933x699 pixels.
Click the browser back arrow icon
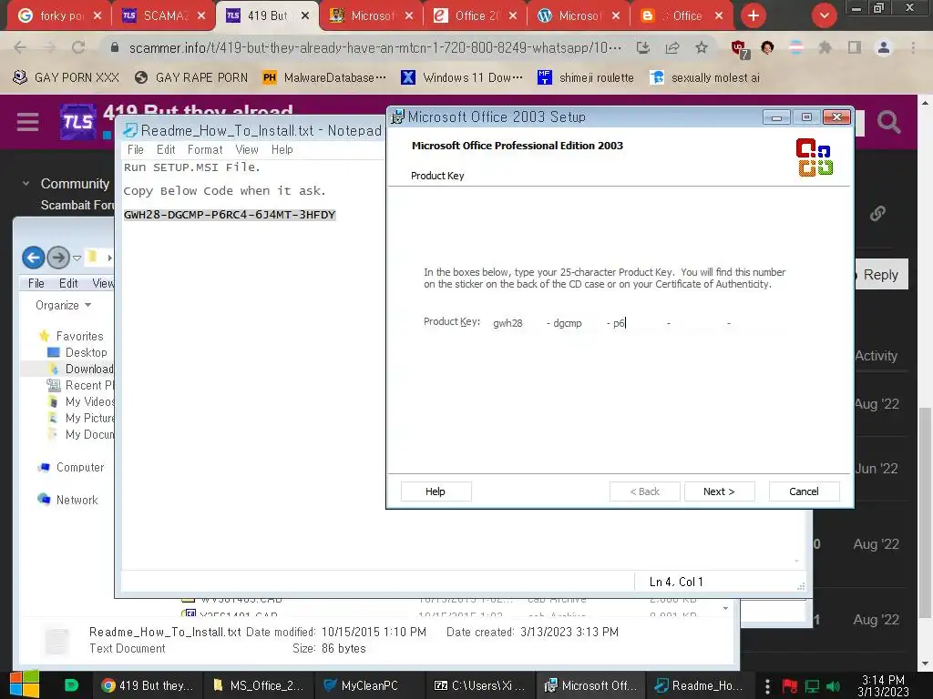[20, 47]
